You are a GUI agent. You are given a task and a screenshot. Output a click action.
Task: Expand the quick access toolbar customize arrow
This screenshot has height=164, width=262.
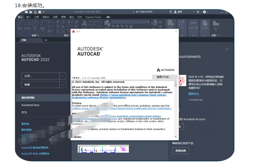click(x=43, y=12)
